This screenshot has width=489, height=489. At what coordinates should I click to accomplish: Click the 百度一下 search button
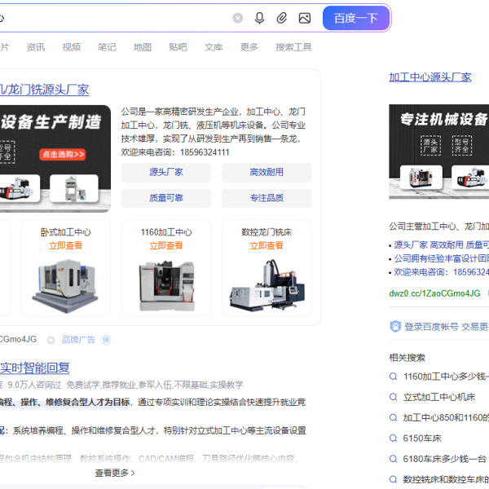click(356, 18)
